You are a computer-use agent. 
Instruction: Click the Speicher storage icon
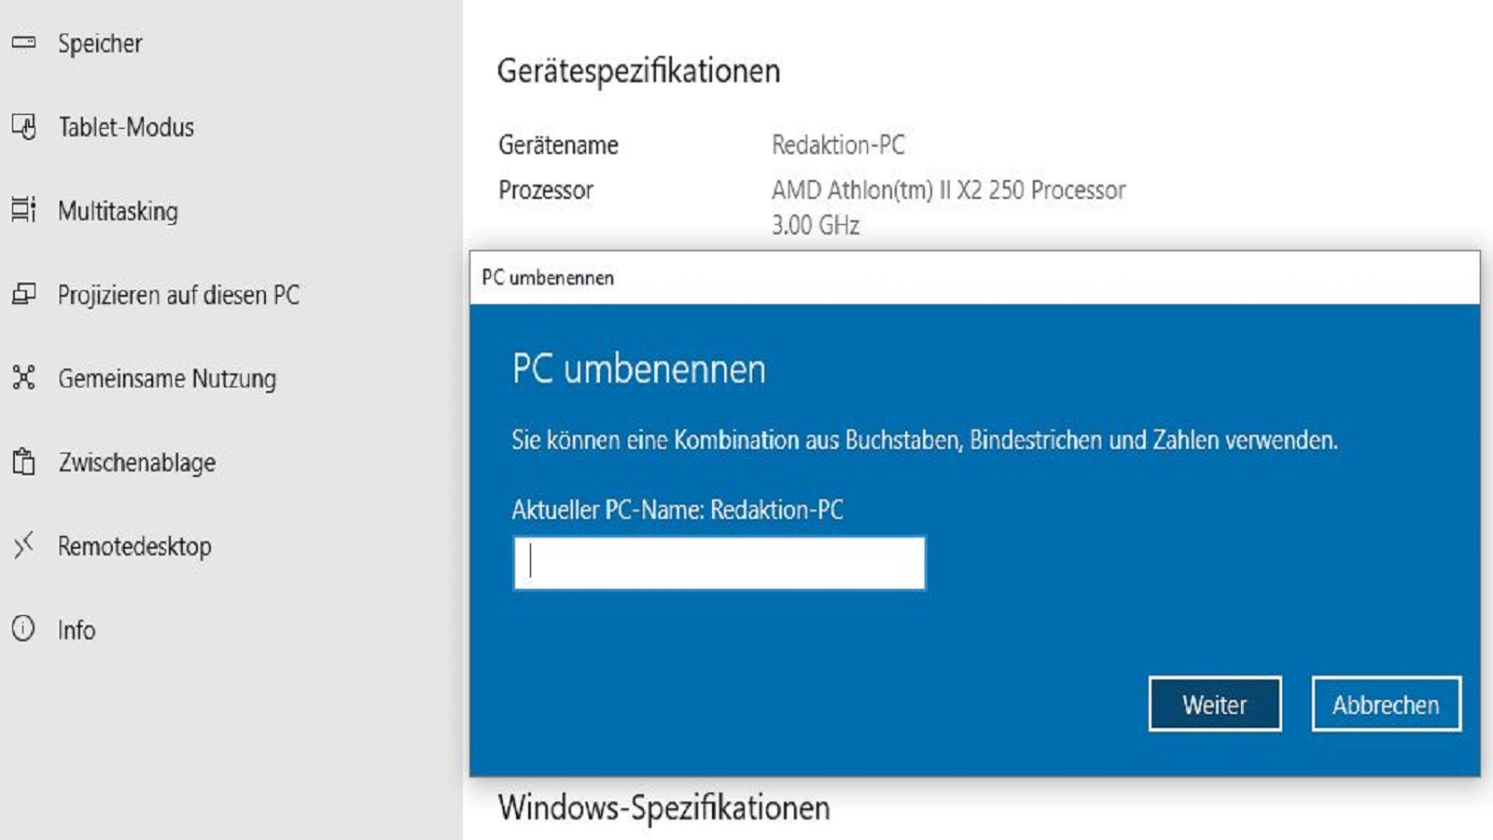click(x=22, y=43)
